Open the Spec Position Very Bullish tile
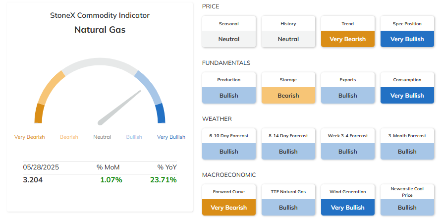This screenshot has height=220, width=441. click(407, 32)
